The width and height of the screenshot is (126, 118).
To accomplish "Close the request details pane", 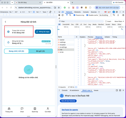I will point(77,37).
